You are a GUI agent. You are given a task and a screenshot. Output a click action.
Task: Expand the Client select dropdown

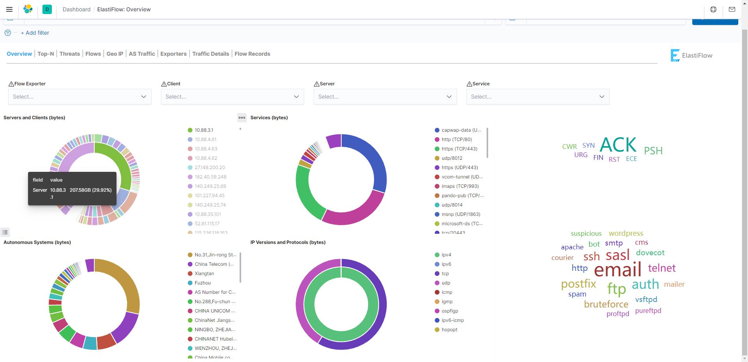[233, 97]
